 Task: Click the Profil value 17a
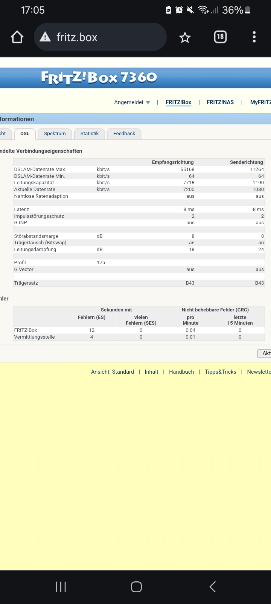101,263
